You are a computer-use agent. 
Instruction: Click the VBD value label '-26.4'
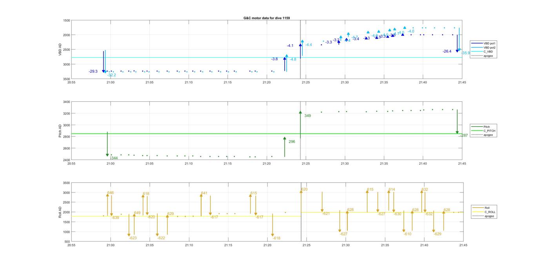447,51
